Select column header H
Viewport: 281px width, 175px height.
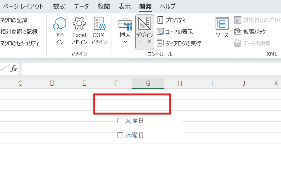click(180, 83)
